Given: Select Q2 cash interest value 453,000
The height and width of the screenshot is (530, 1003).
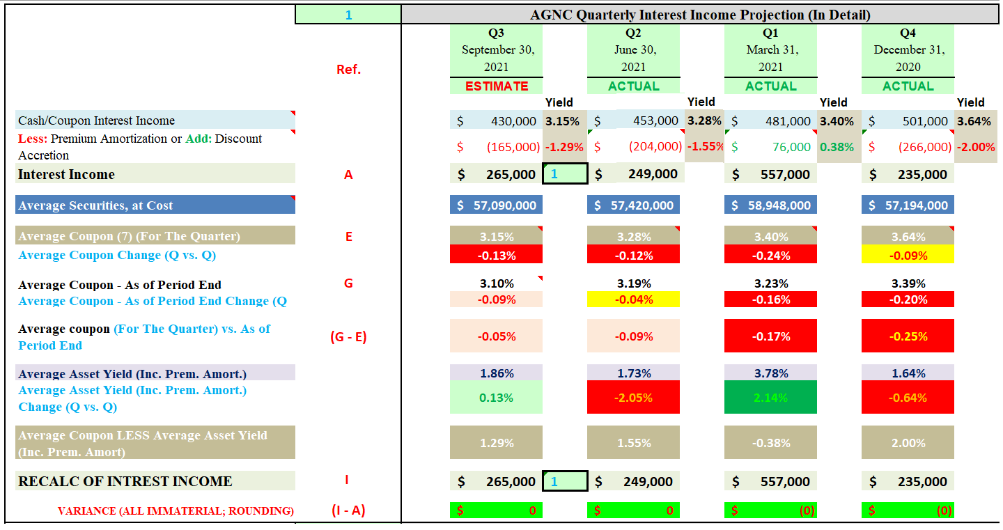Looking at the screenshot, I should [636, 120].
